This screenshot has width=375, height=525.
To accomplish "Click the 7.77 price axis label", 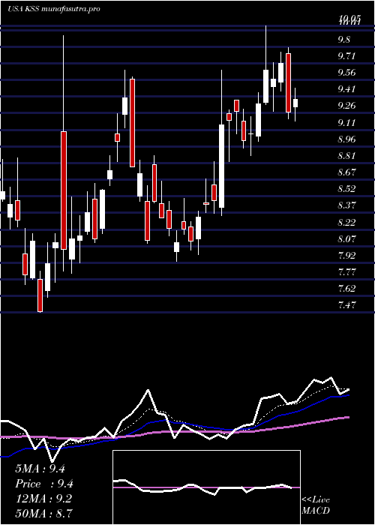I will pyautogui.click(x=346, y=271).
